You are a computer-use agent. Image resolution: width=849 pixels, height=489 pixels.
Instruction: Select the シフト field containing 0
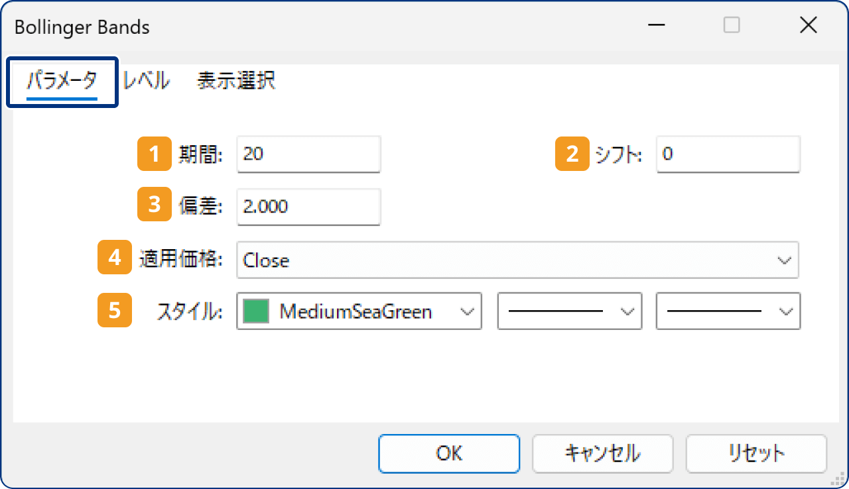[728, 154]
